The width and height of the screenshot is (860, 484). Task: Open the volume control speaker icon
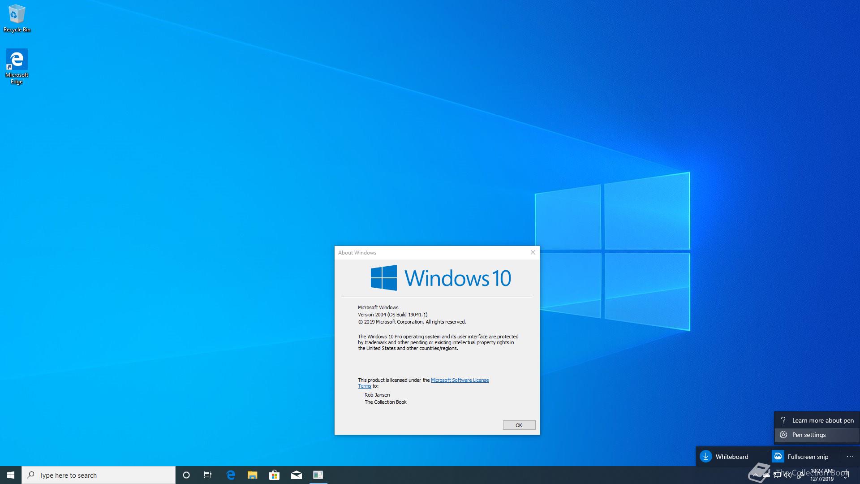point(788,475)
